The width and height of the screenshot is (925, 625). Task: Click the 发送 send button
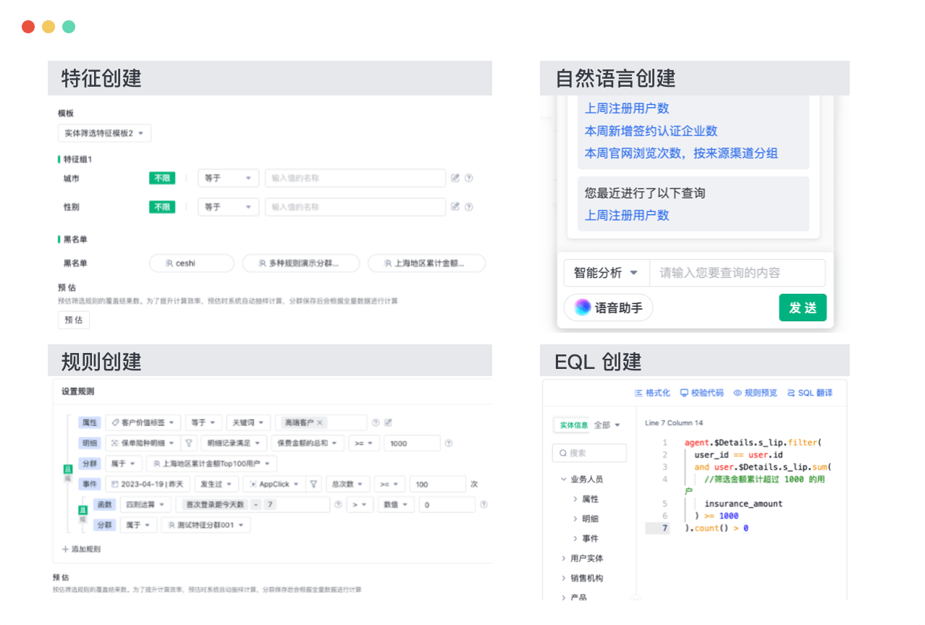coord(803,307)
